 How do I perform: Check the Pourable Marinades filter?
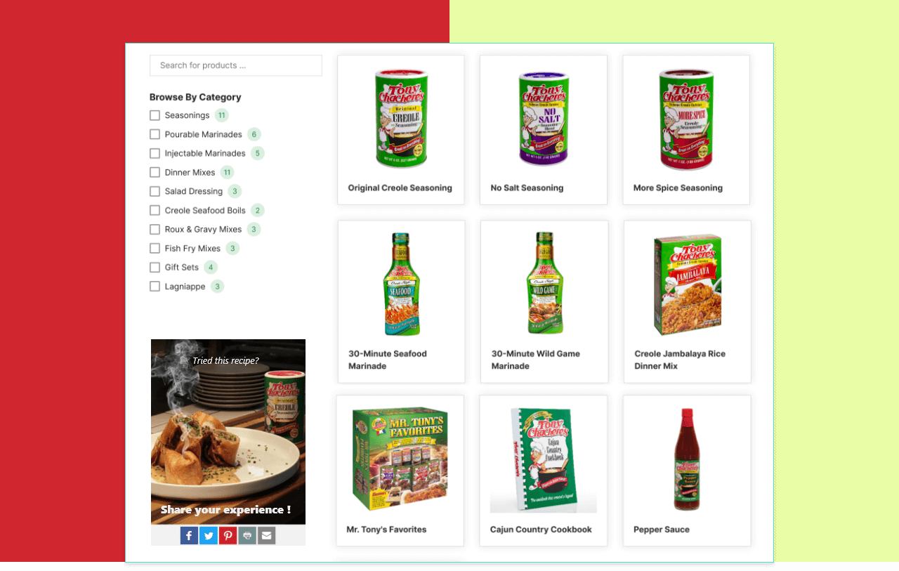155,134
